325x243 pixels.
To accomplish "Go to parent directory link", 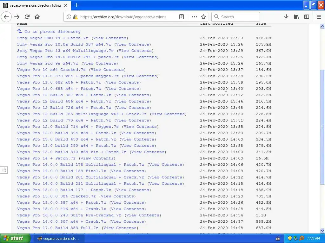I will click(53, 32).
